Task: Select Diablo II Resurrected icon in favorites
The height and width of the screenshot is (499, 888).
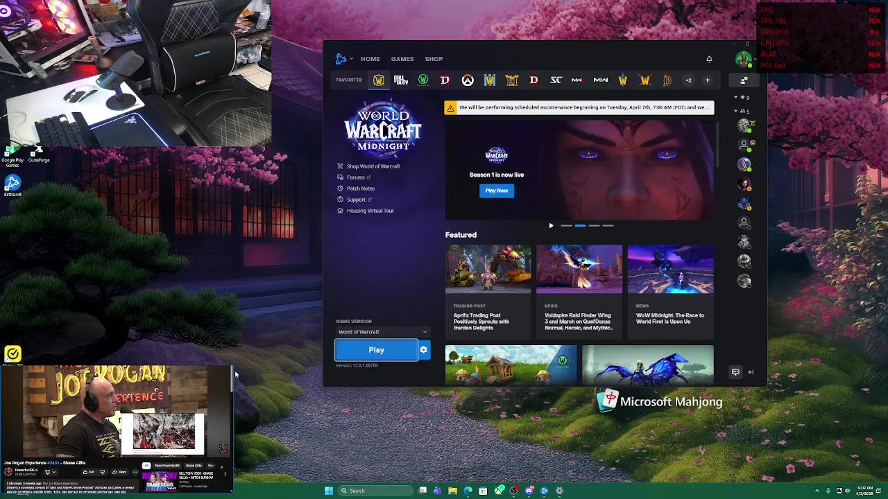Action: pyautogui.click(x=512, y=80)
